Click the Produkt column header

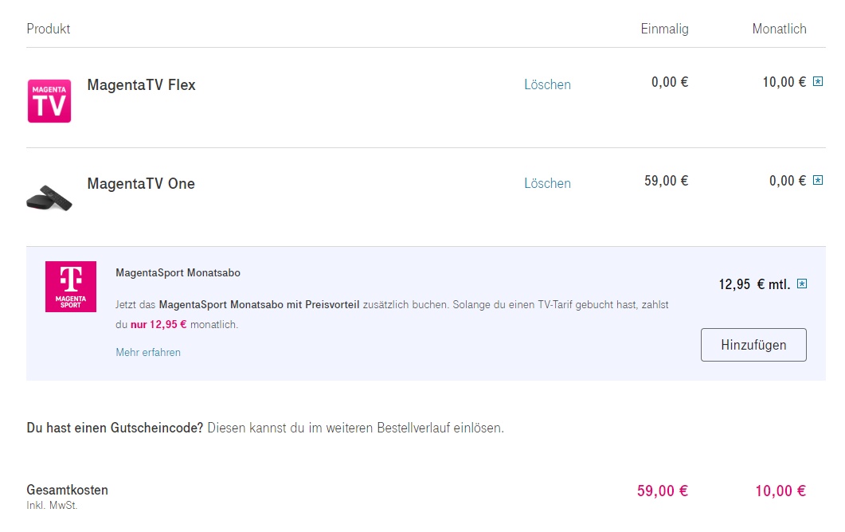pyautogui.click(x=49, y=29)
